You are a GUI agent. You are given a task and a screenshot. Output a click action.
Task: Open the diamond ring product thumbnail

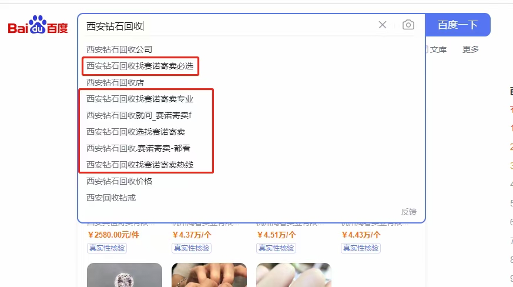tap(125, 275)
